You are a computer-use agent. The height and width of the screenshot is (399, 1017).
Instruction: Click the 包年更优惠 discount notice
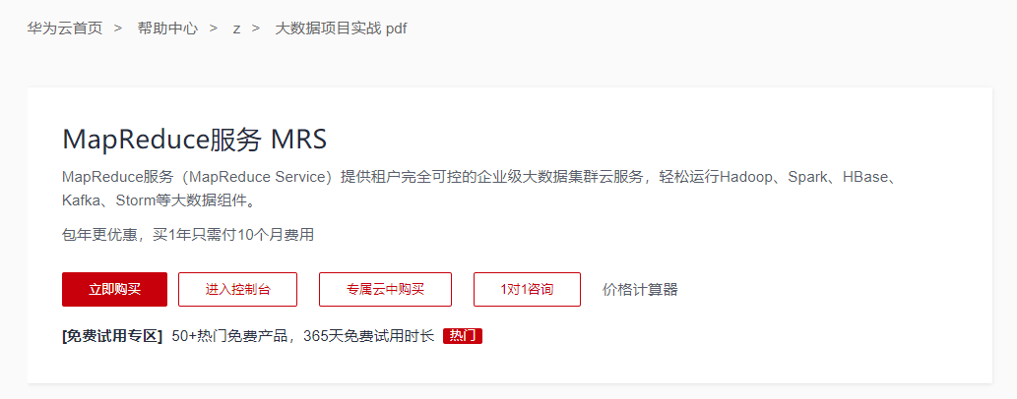(x=188, y=235)
